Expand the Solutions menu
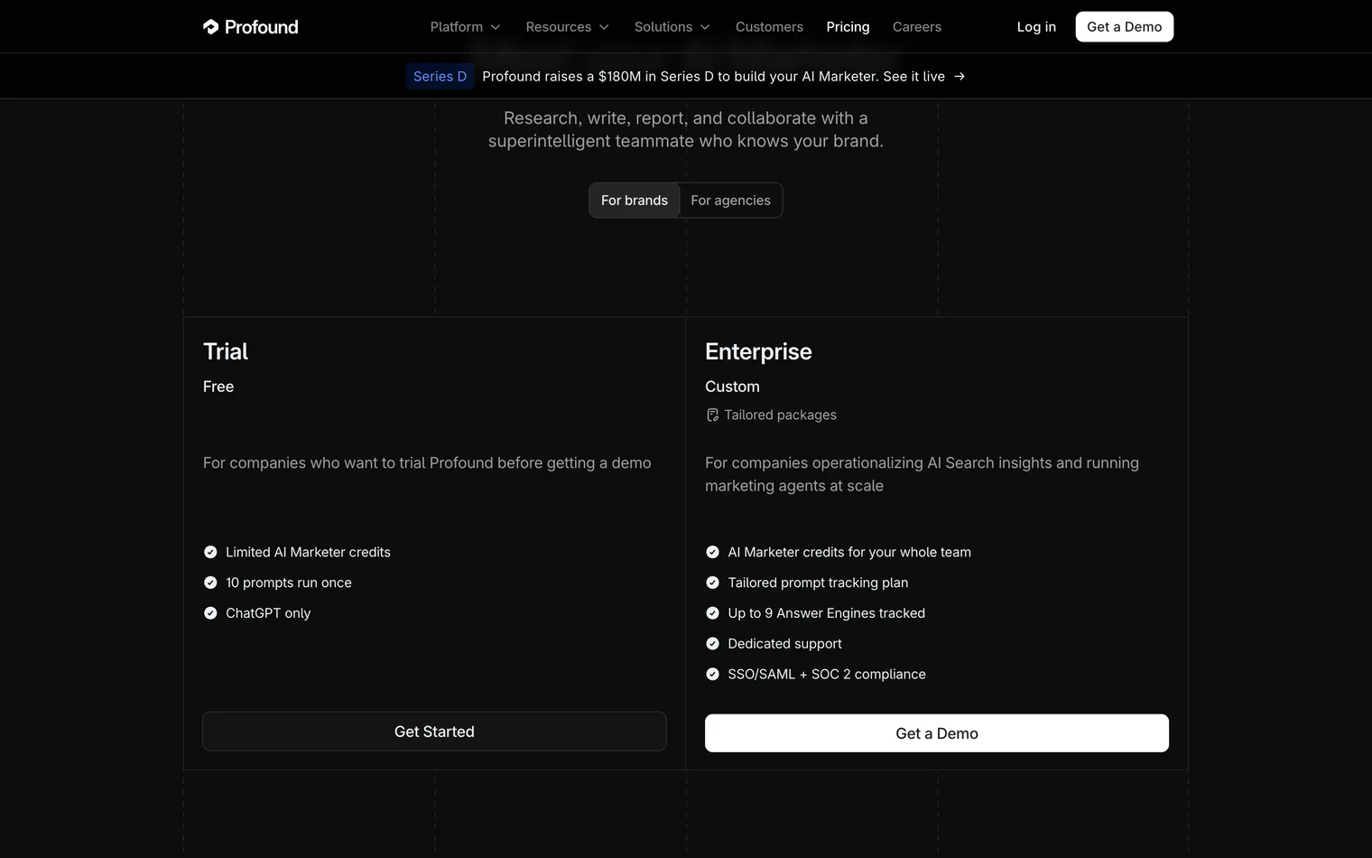This screenshot has width=1372, height=858. 672,27
